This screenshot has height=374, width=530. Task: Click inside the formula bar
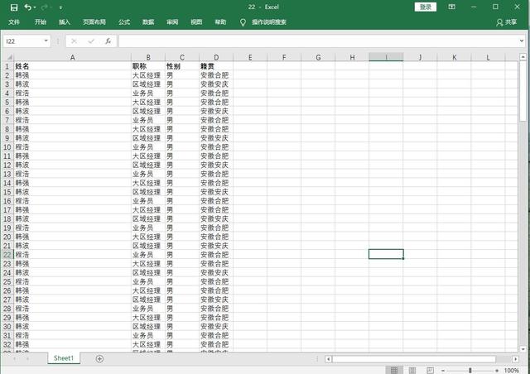click(318, 41)
